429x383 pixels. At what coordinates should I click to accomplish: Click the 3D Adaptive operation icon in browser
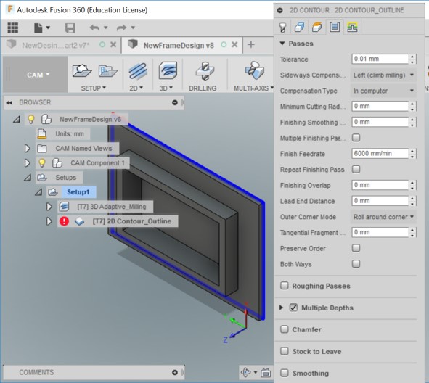[x=65, y=207]
